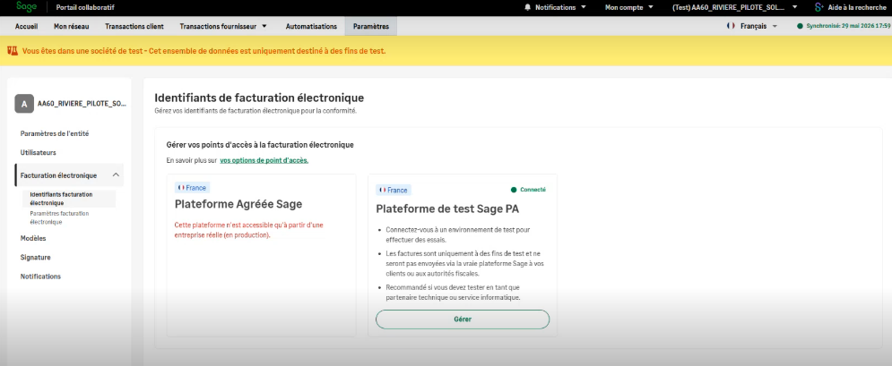Click the Portail collaboratif title
Viewport: 892px width, 366px height.
coord(85,7)
